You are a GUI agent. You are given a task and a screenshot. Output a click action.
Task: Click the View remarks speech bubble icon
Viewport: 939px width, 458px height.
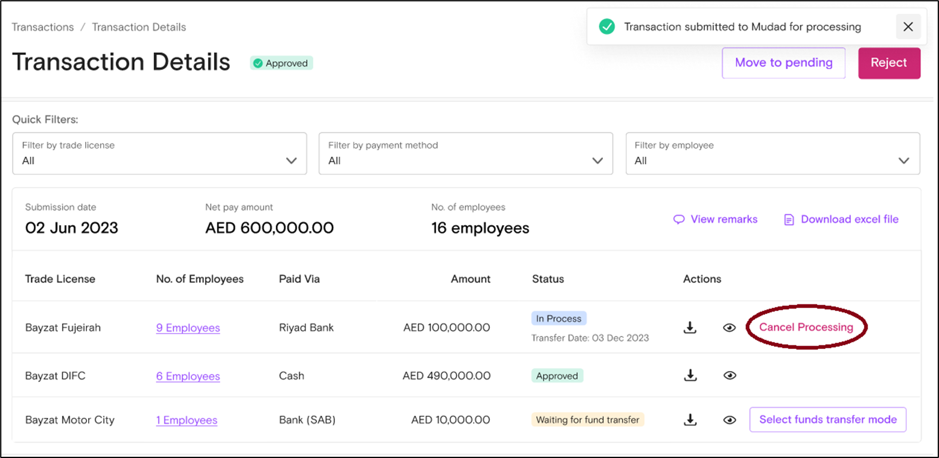[x=679, y=220]
